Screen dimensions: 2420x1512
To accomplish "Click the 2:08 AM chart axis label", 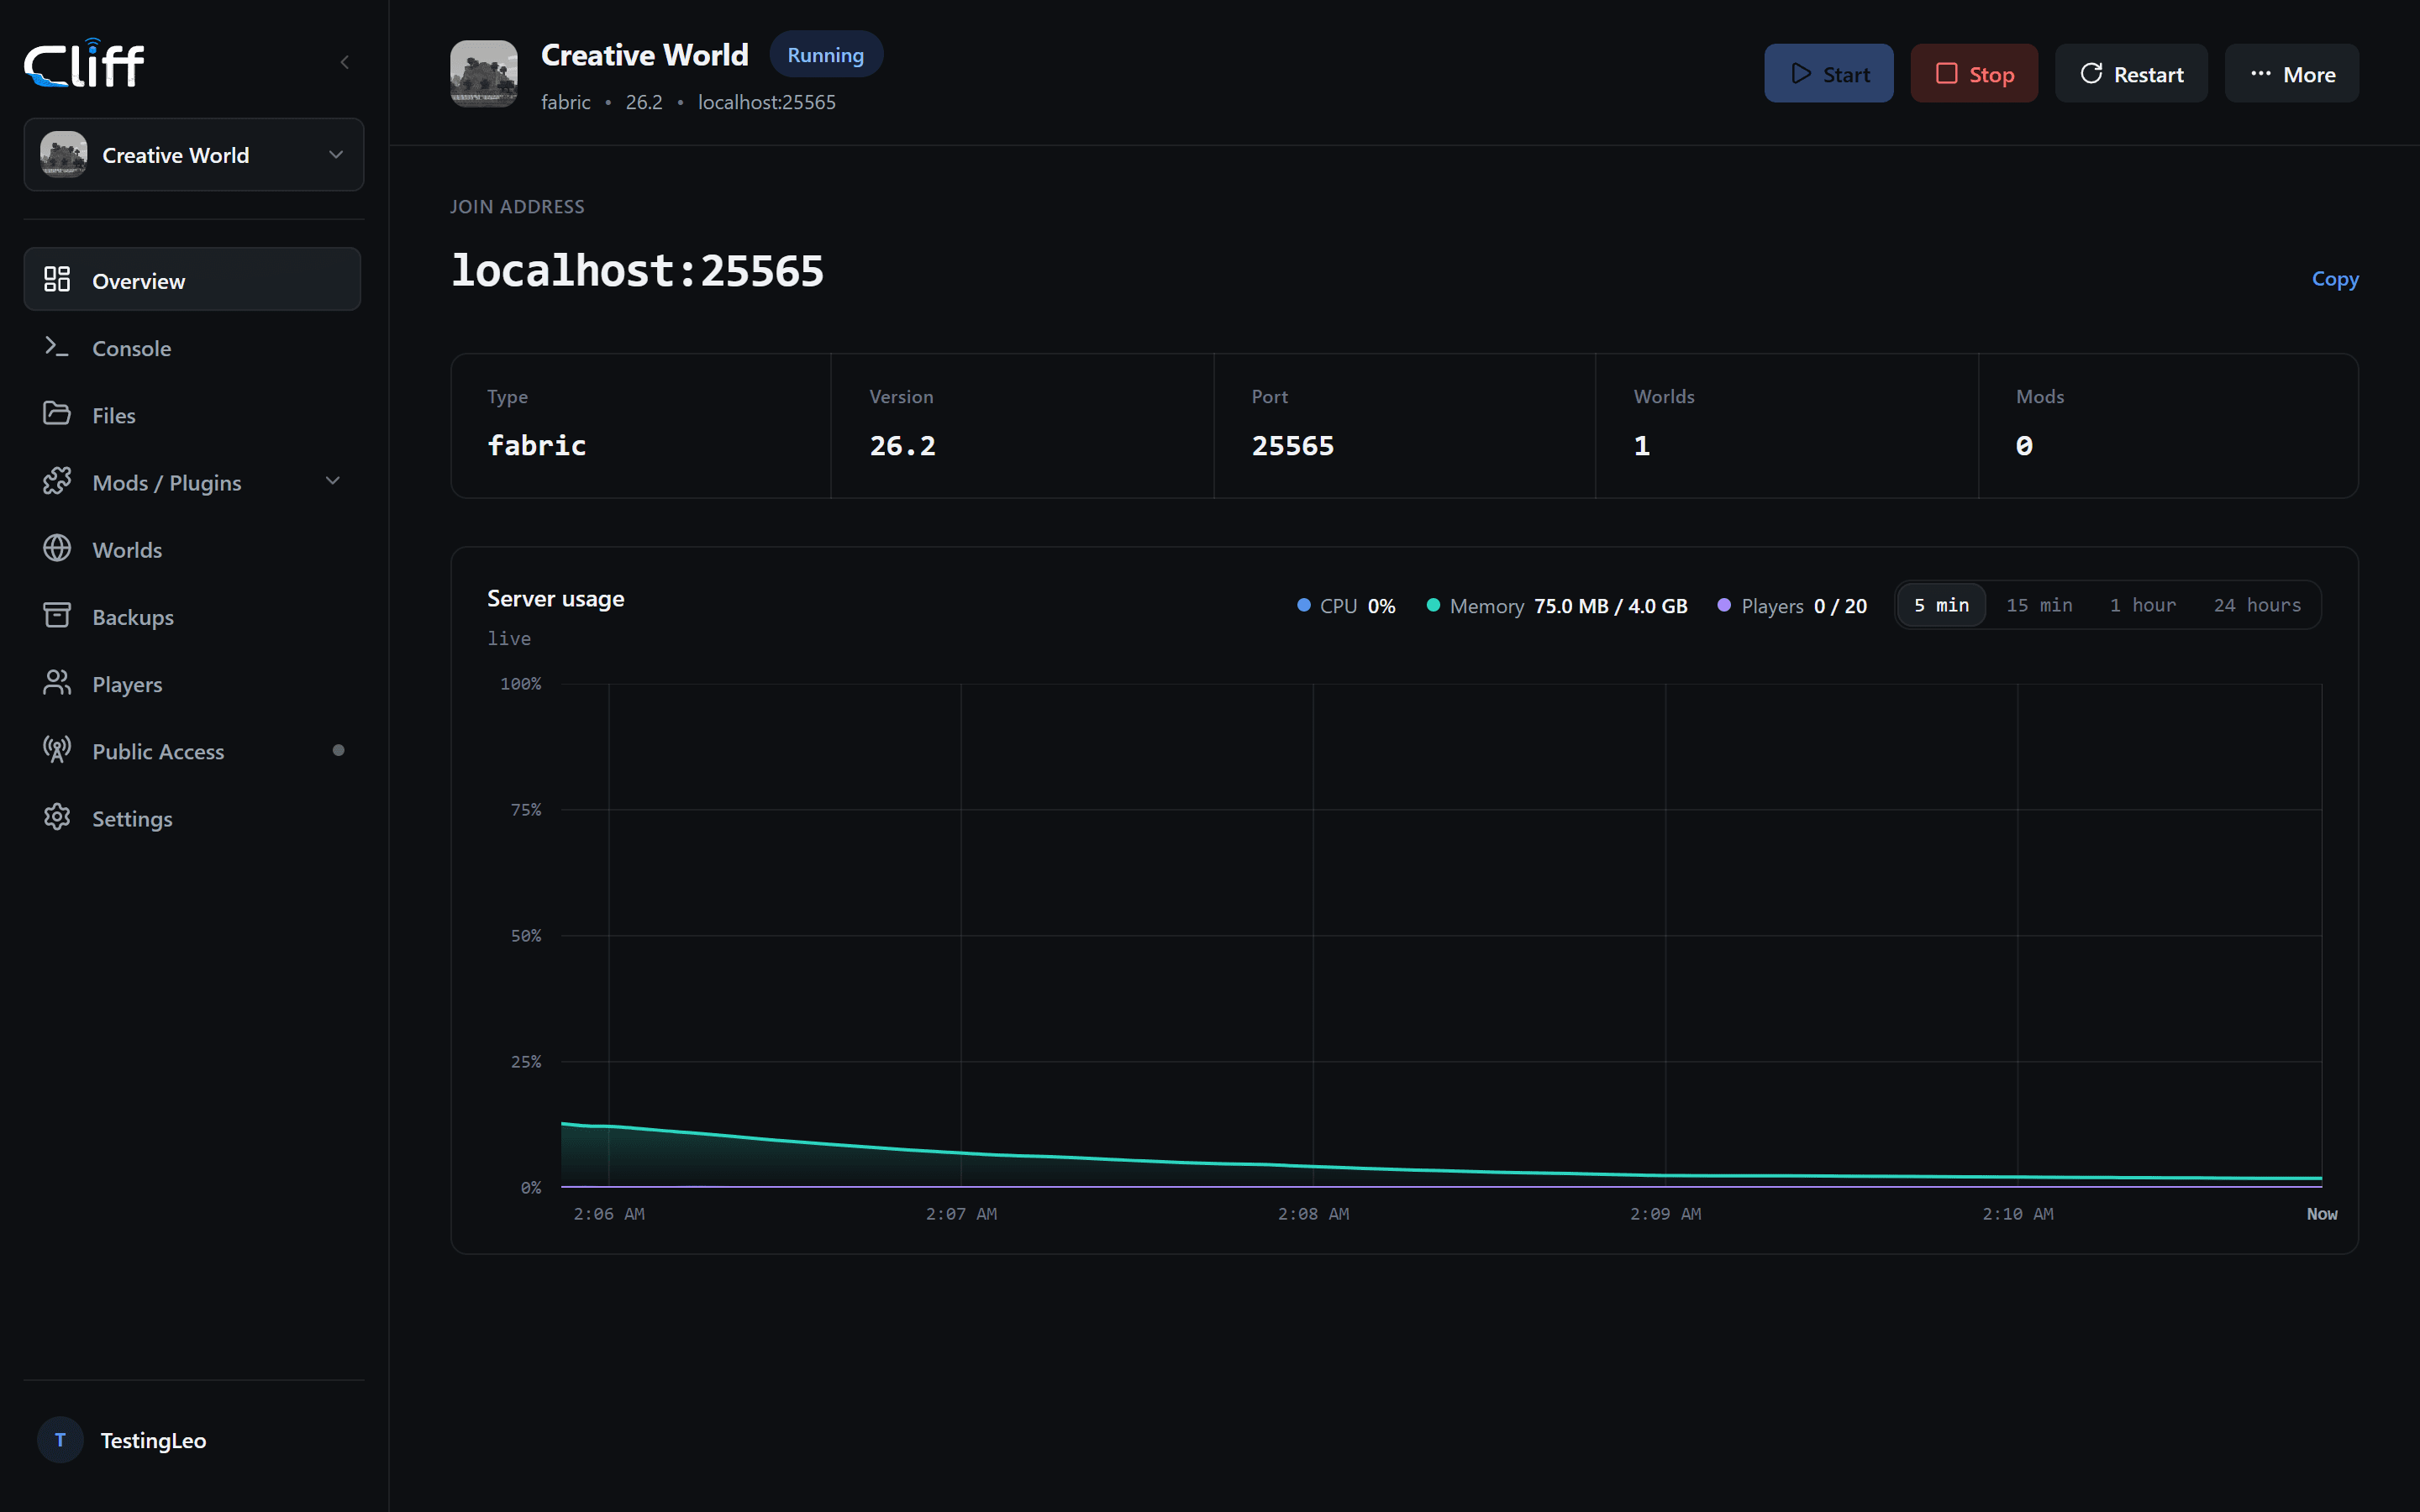I will [x=1313, y=1214].
